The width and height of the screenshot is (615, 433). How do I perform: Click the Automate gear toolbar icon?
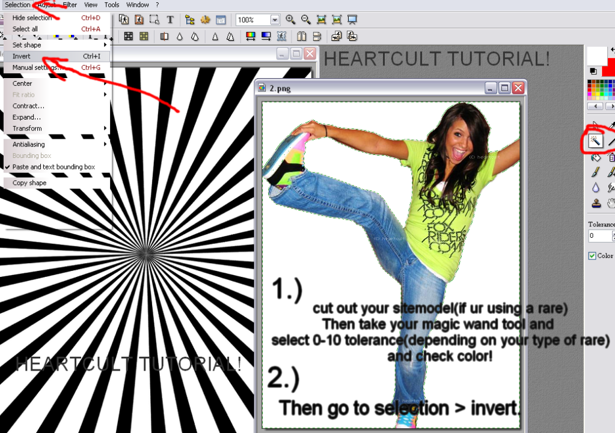pyautogui.click(x=205, y=20)
